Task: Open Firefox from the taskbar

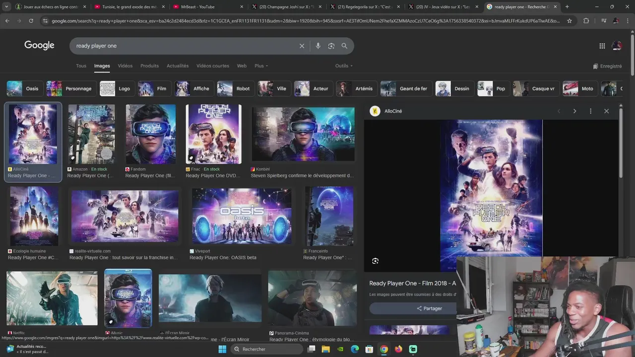Action: pyautogui.click(x=398, y=349)
